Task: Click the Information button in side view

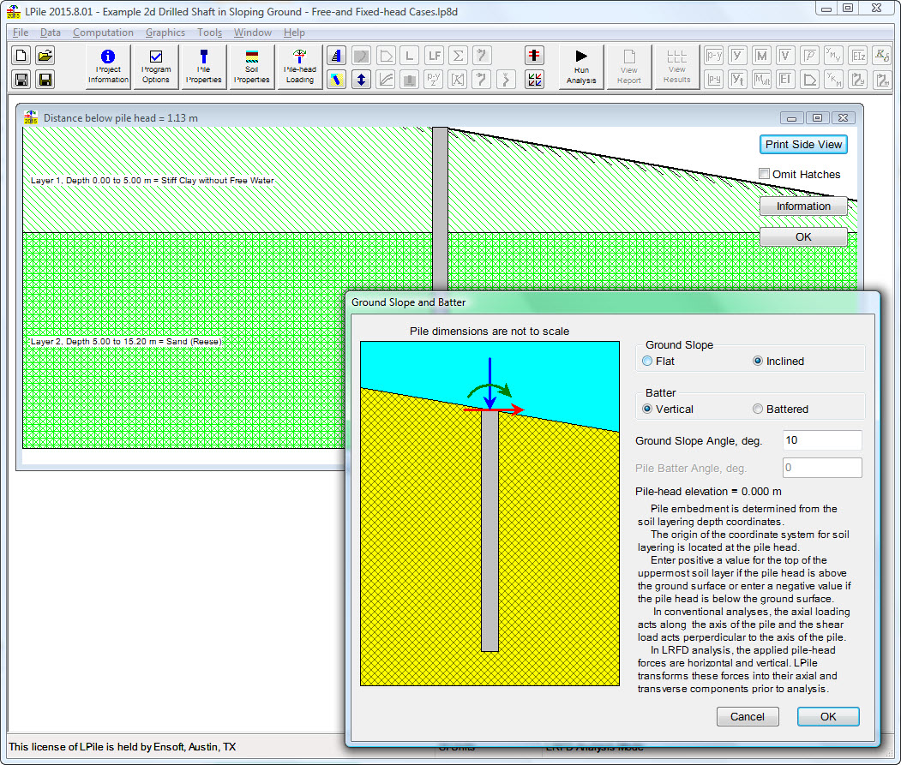Action: [x=803, y=206]
